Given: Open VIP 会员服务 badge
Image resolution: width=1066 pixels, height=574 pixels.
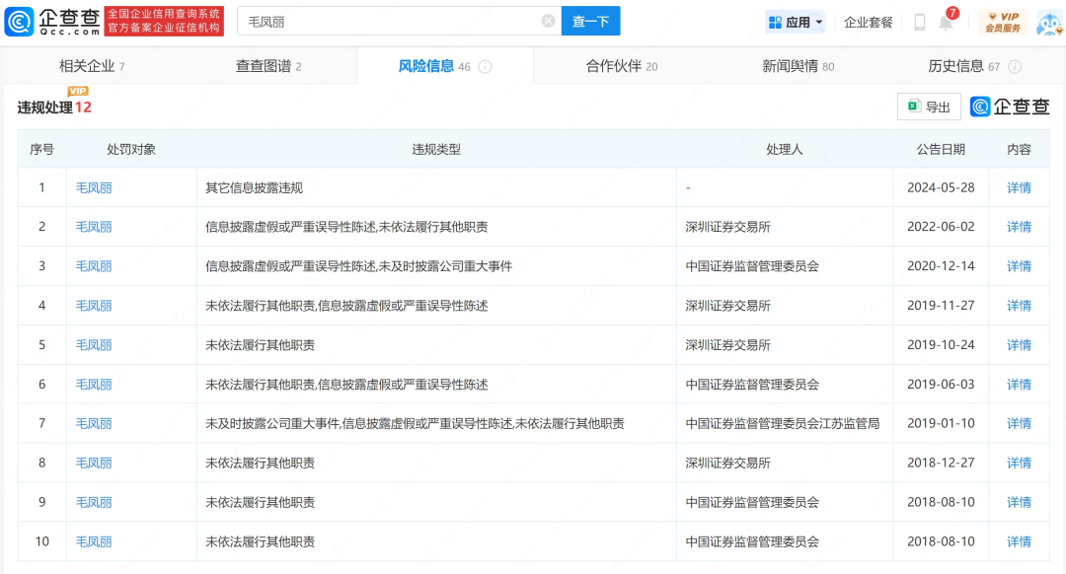Looking at the screenshot, I should 1002,22.
